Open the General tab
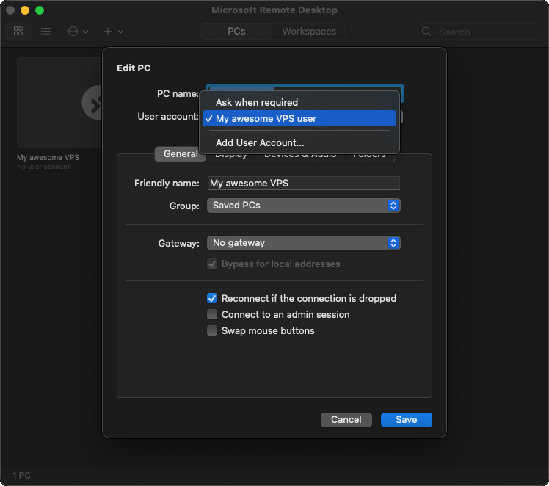The image size is (549, 486). coord(181,154)
